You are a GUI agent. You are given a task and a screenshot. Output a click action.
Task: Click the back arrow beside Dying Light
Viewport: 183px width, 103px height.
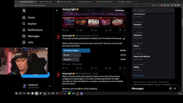pyautogui.click(x=57, y=10)
